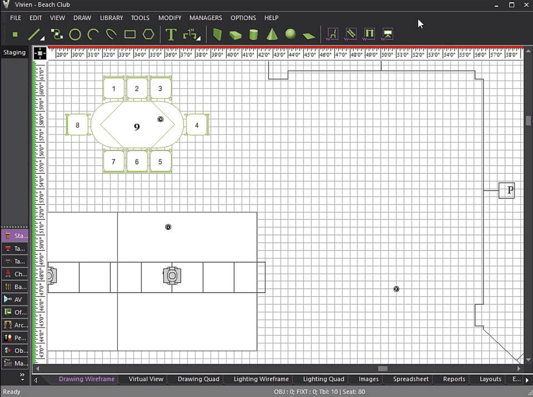
Task: Select the sphere primitive tool
Action: [x=290, y=34]
